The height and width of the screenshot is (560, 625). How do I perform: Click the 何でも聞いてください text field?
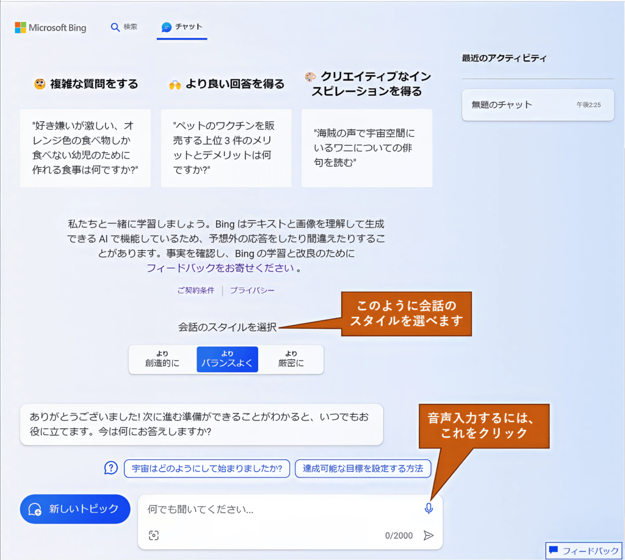point(281,509)
